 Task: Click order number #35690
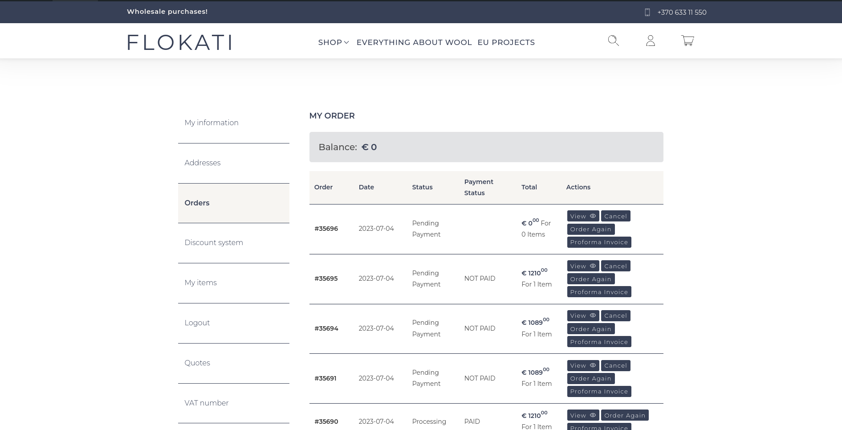click(x=326, y=422)
